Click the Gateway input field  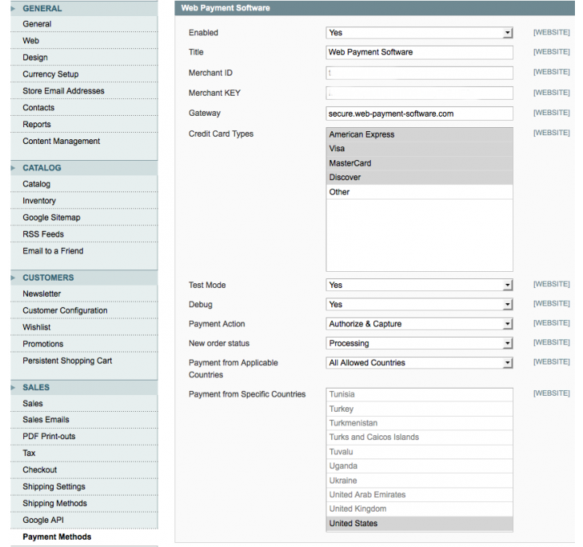point(420,113)
